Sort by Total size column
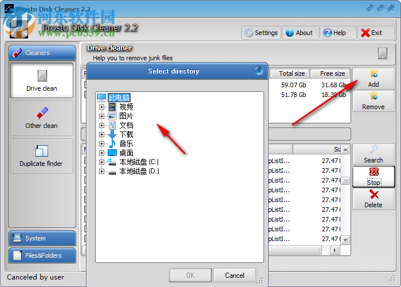Screen dimensions: 401x287 click(x=290, y=74)
